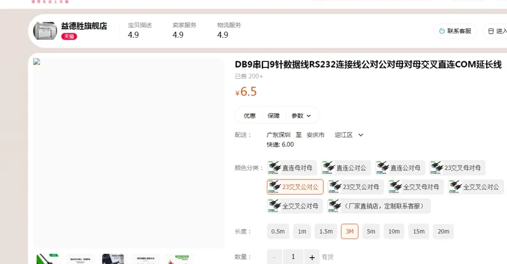Click the 已售 200+ sales text
Image resolution: width=507 pixels, height=264 pixels.
[248, 76]
